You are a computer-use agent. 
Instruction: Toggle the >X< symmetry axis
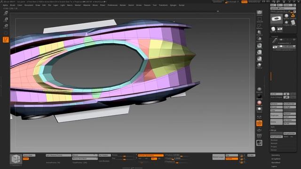[x=140, y=159]
